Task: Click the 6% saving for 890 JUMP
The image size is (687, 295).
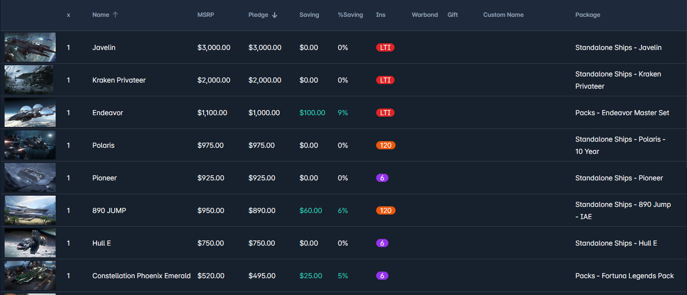Action: 343,210
